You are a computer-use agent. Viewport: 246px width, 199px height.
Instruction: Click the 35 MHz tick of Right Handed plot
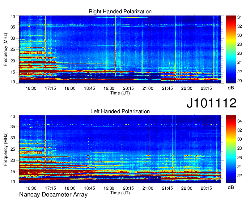tap(13, 27)
